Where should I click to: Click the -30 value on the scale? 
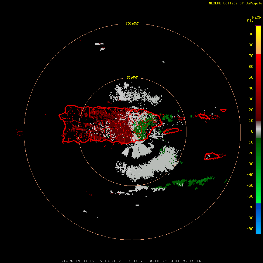tap(250, 164)
